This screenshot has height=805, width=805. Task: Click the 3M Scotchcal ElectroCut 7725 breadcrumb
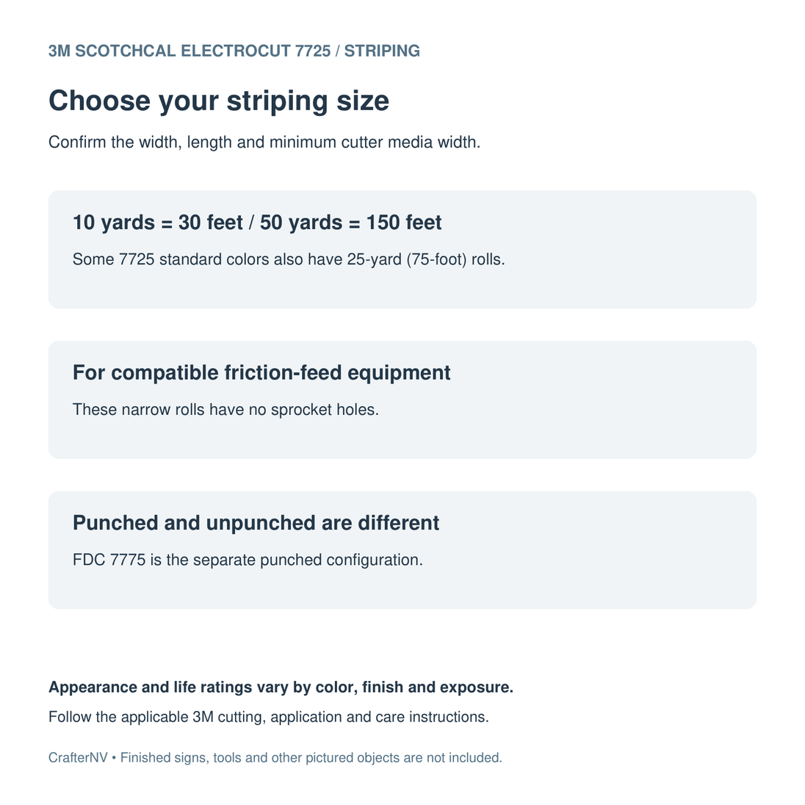point(189,51)
